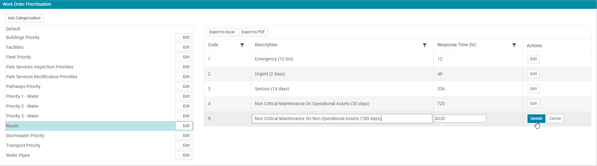Edit the Emergency (12 hrs) row
The height and width of the screenshot is (166, 597).
pyautogui.click(x=534, y=59)
